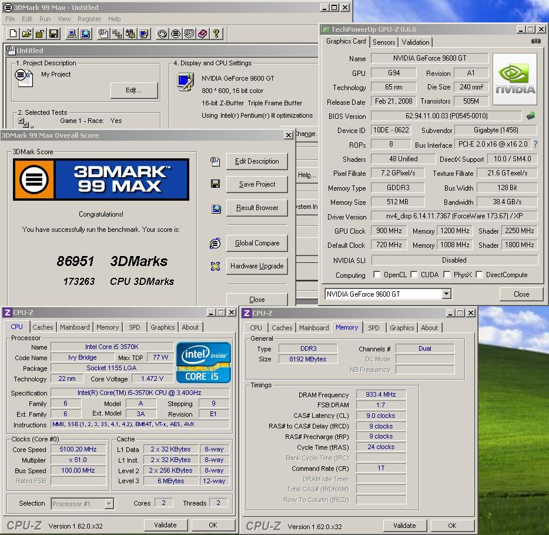Click the GPU-Z Name field
The height and width of the screenshot is (535, 549).
[x=430, y=58]
